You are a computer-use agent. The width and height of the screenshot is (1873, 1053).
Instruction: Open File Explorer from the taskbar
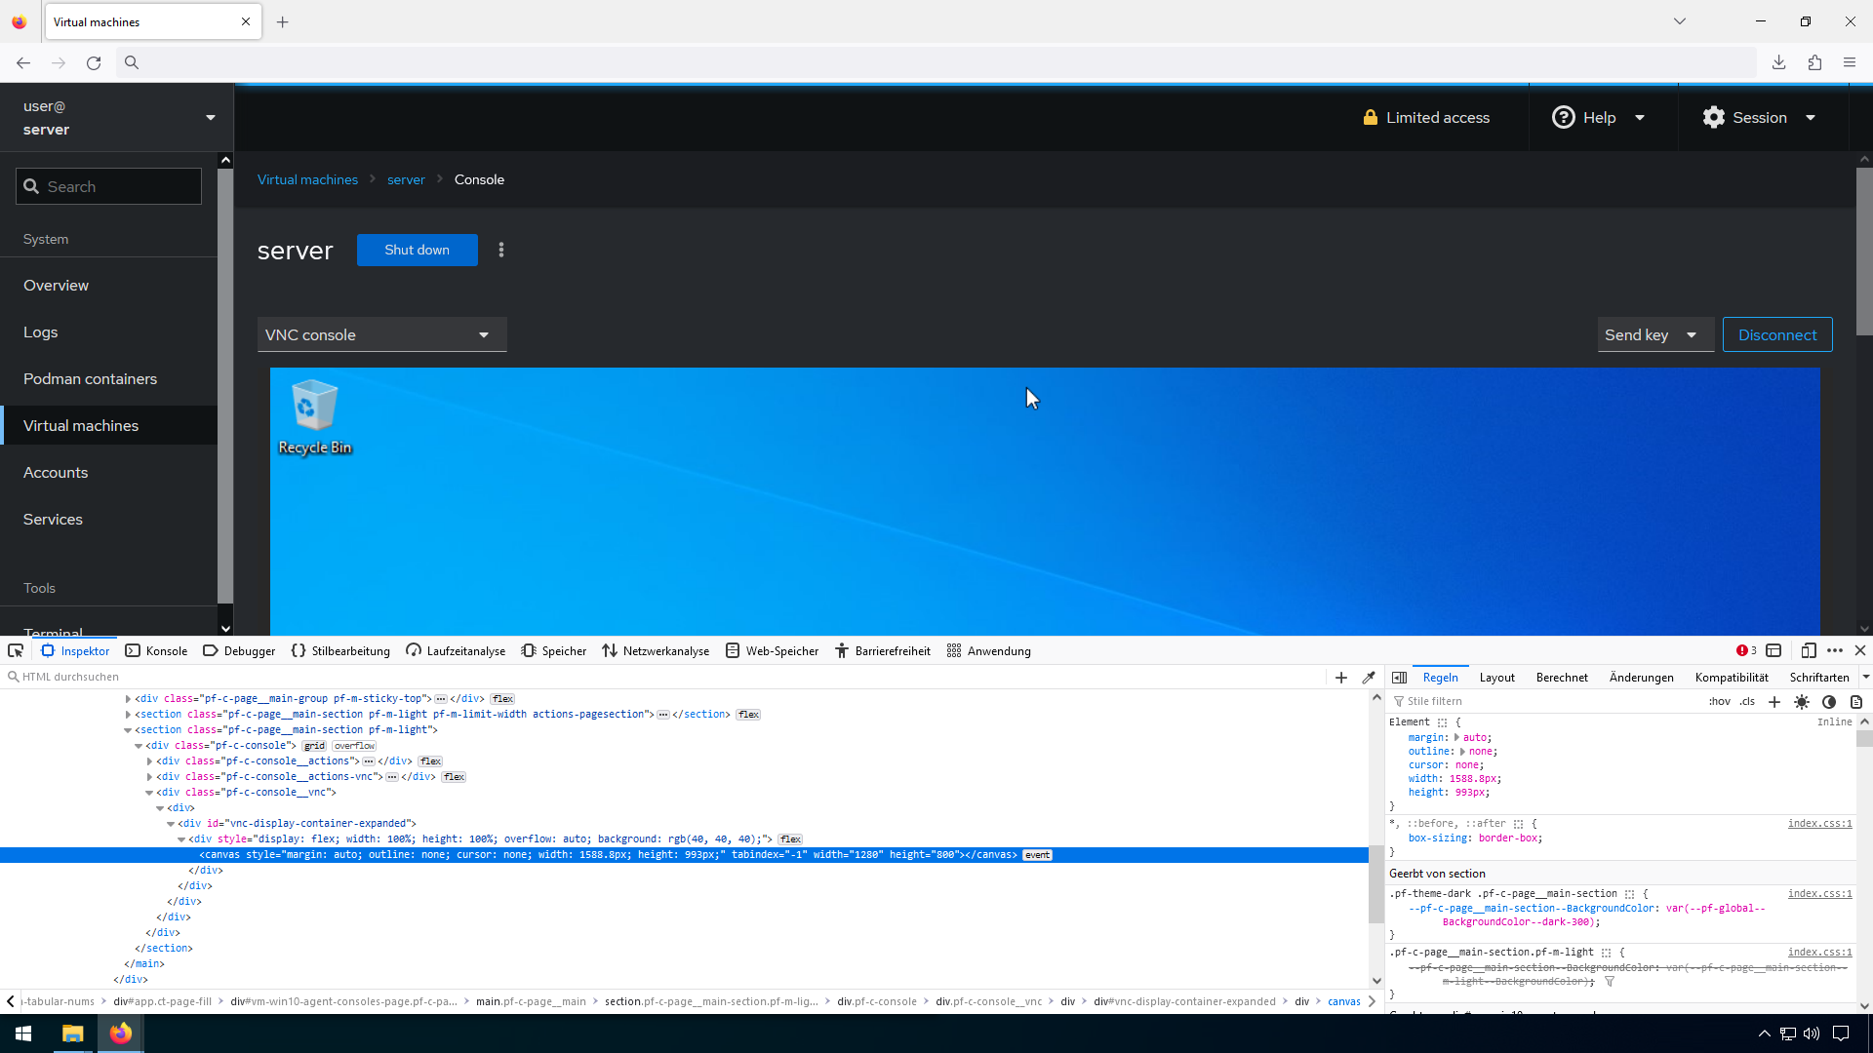click(x=72, y=1033)
